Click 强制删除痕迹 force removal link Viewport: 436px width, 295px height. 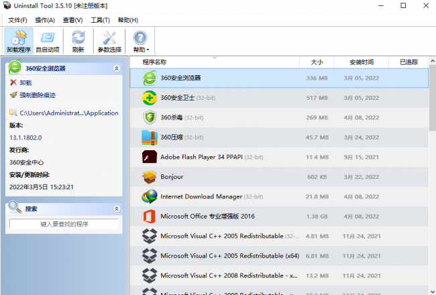(38, 95)
